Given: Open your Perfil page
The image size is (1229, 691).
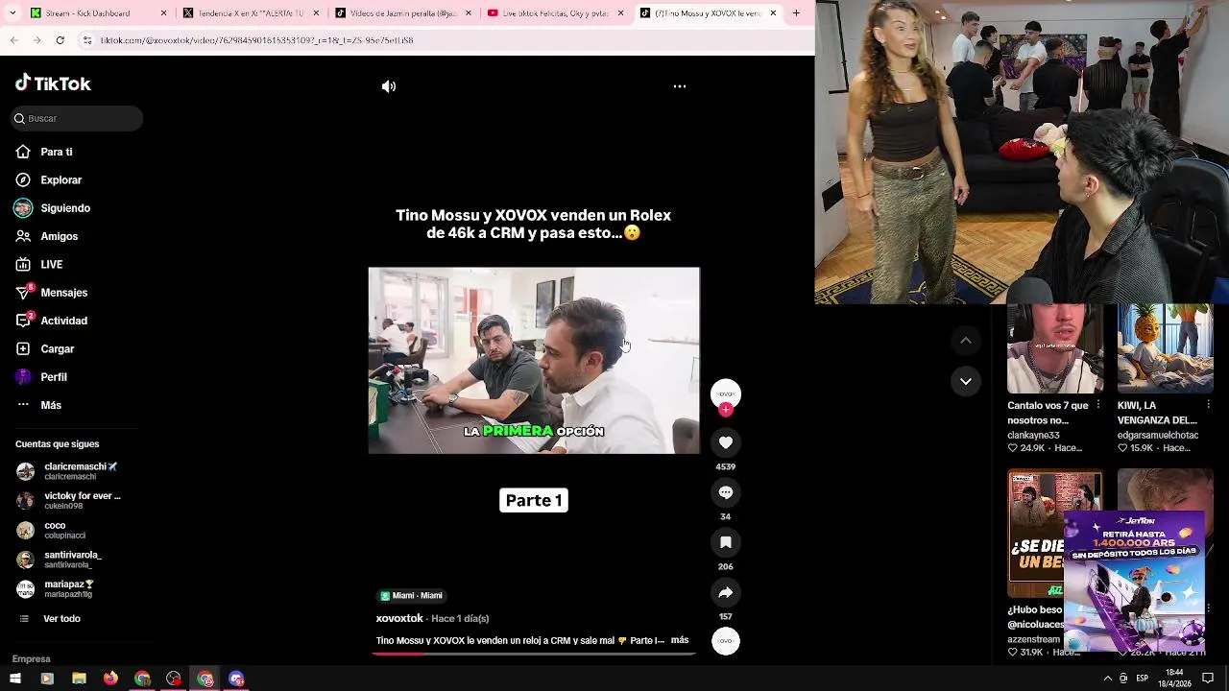Looking at the screenshot, I should (54, 377).
